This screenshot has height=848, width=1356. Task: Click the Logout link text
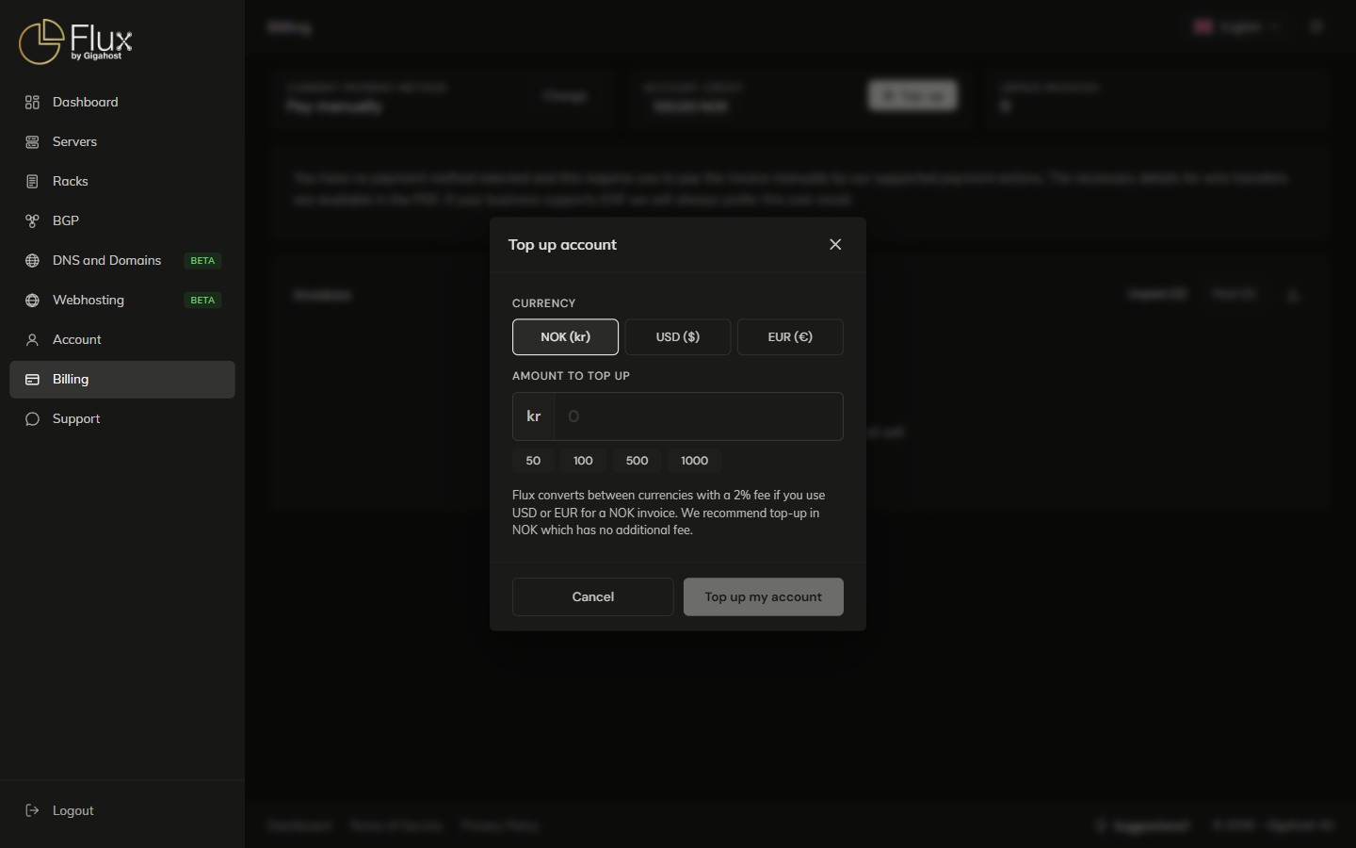(x=73, y=810)
